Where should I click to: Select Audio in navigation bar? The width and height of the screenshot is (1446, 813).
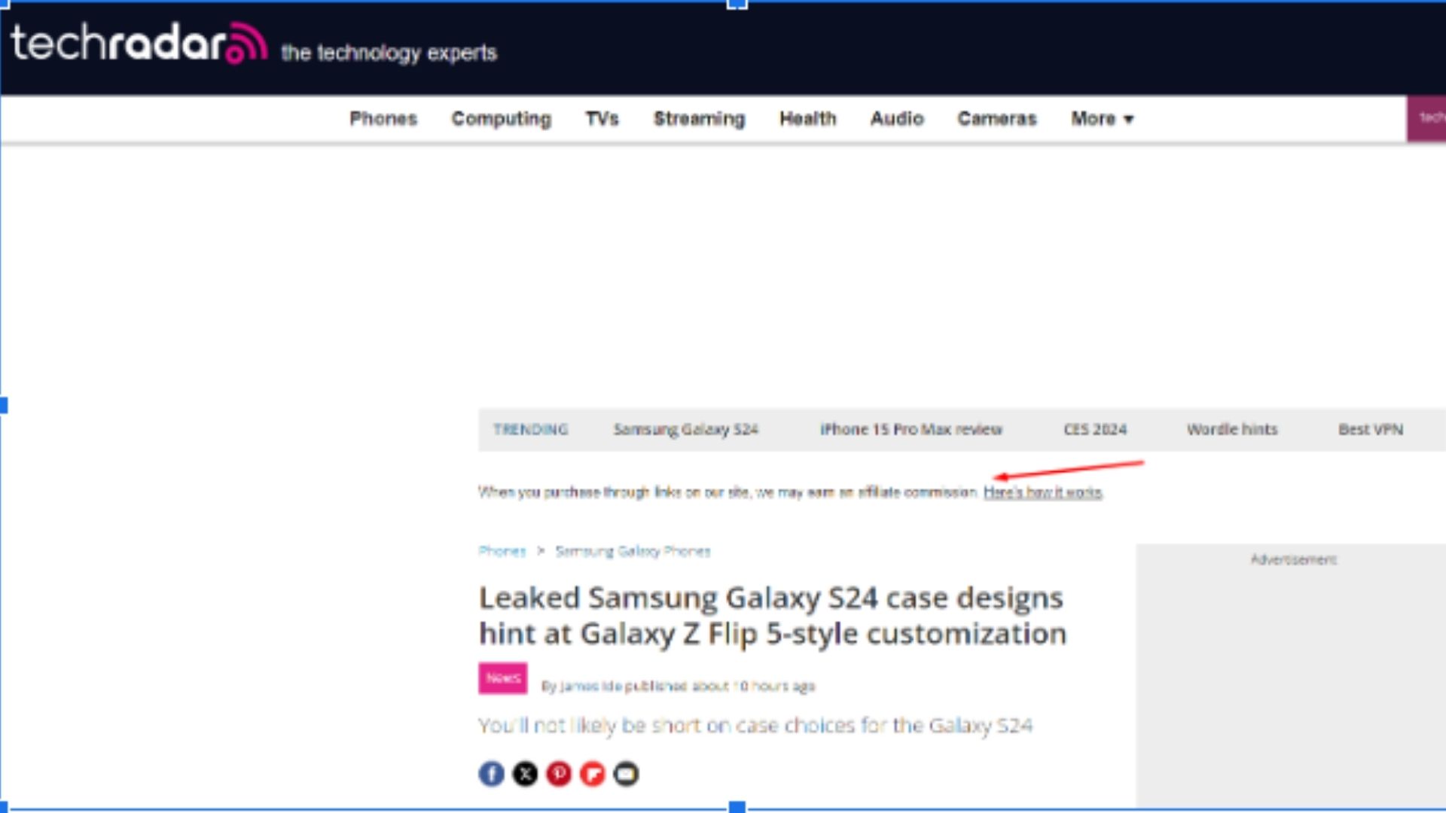pyautogui.click(x=897, y=119)
